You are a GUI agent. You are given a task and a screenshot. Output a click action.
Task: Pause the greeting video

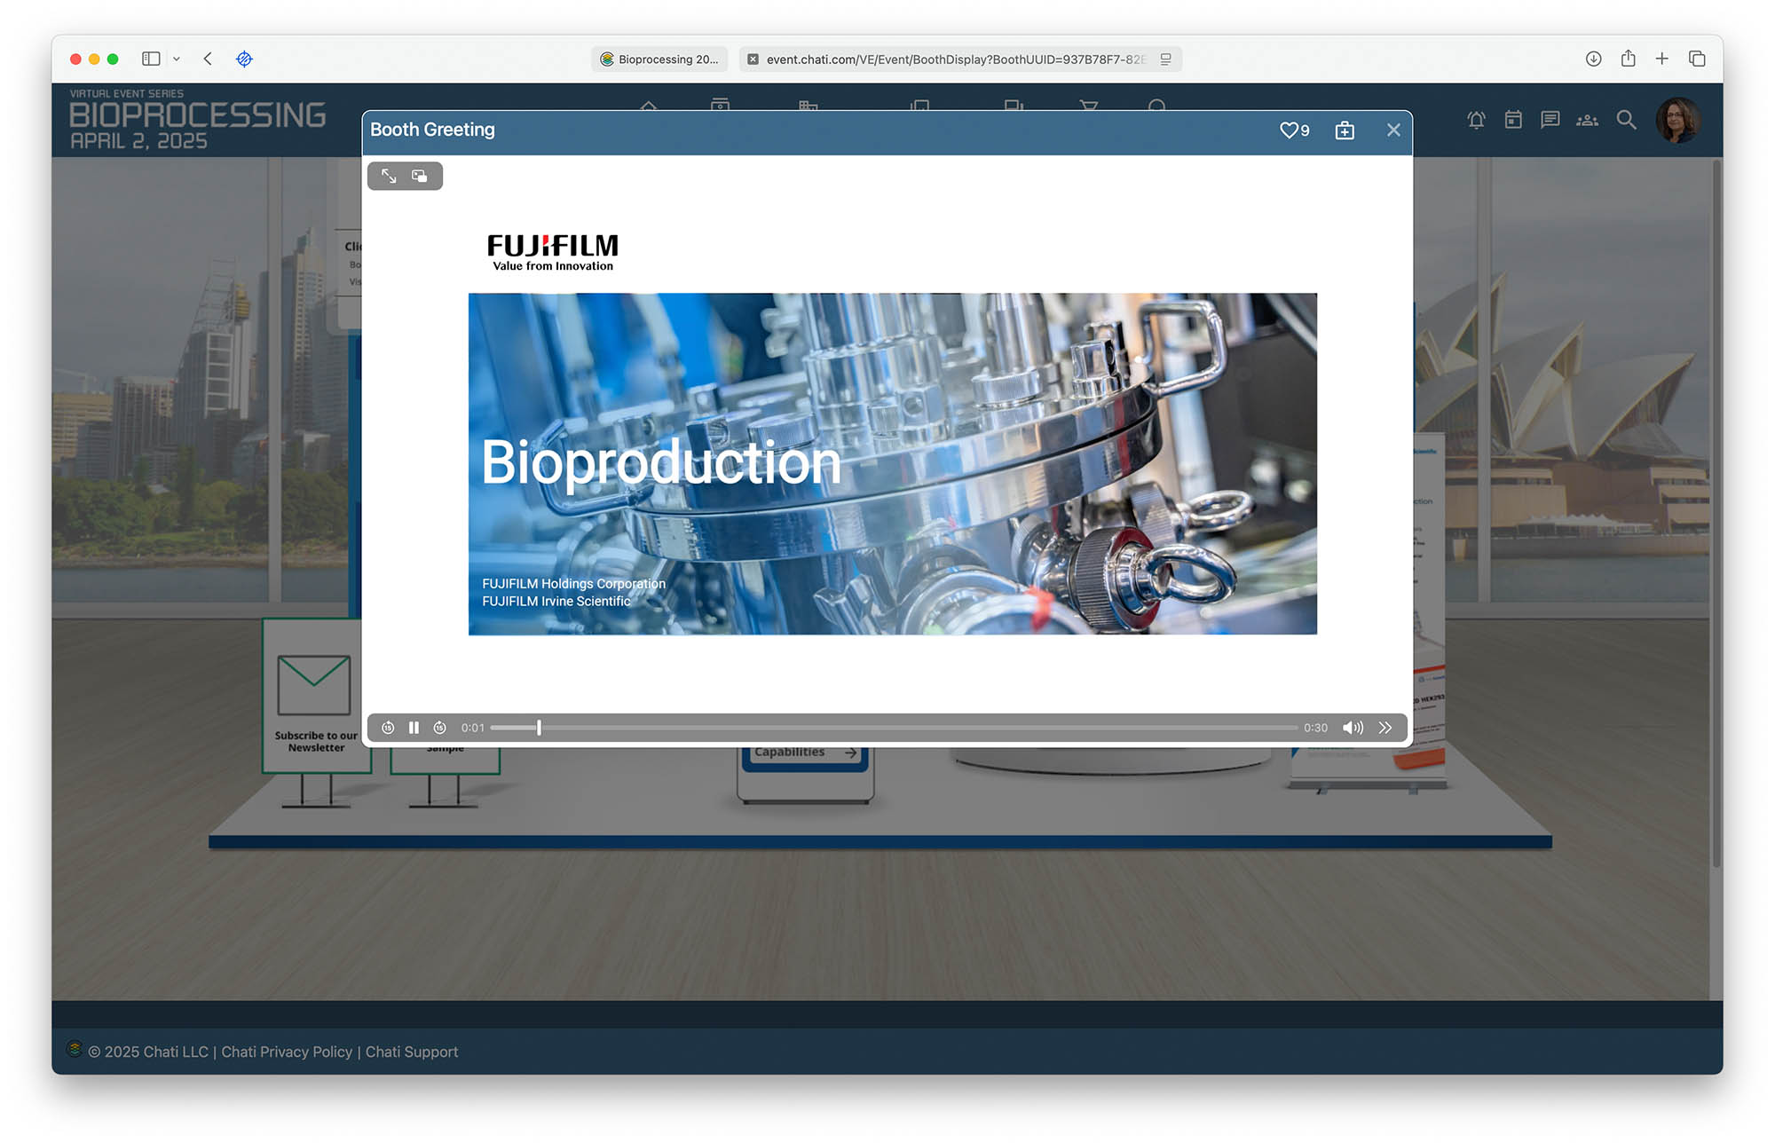pyautogui.click(x=414, y=728)
